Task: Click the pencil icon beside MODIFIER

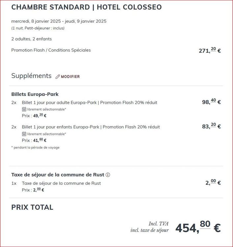Action: point(58,77)
